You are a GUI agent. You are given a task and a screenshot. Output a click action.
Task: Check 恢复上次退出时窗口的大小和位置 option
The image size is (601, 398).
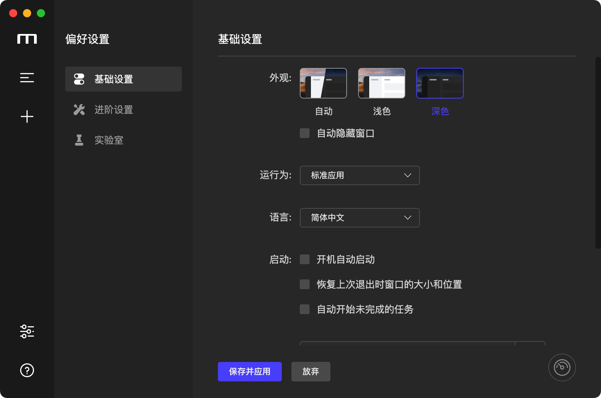click(305, 284)
